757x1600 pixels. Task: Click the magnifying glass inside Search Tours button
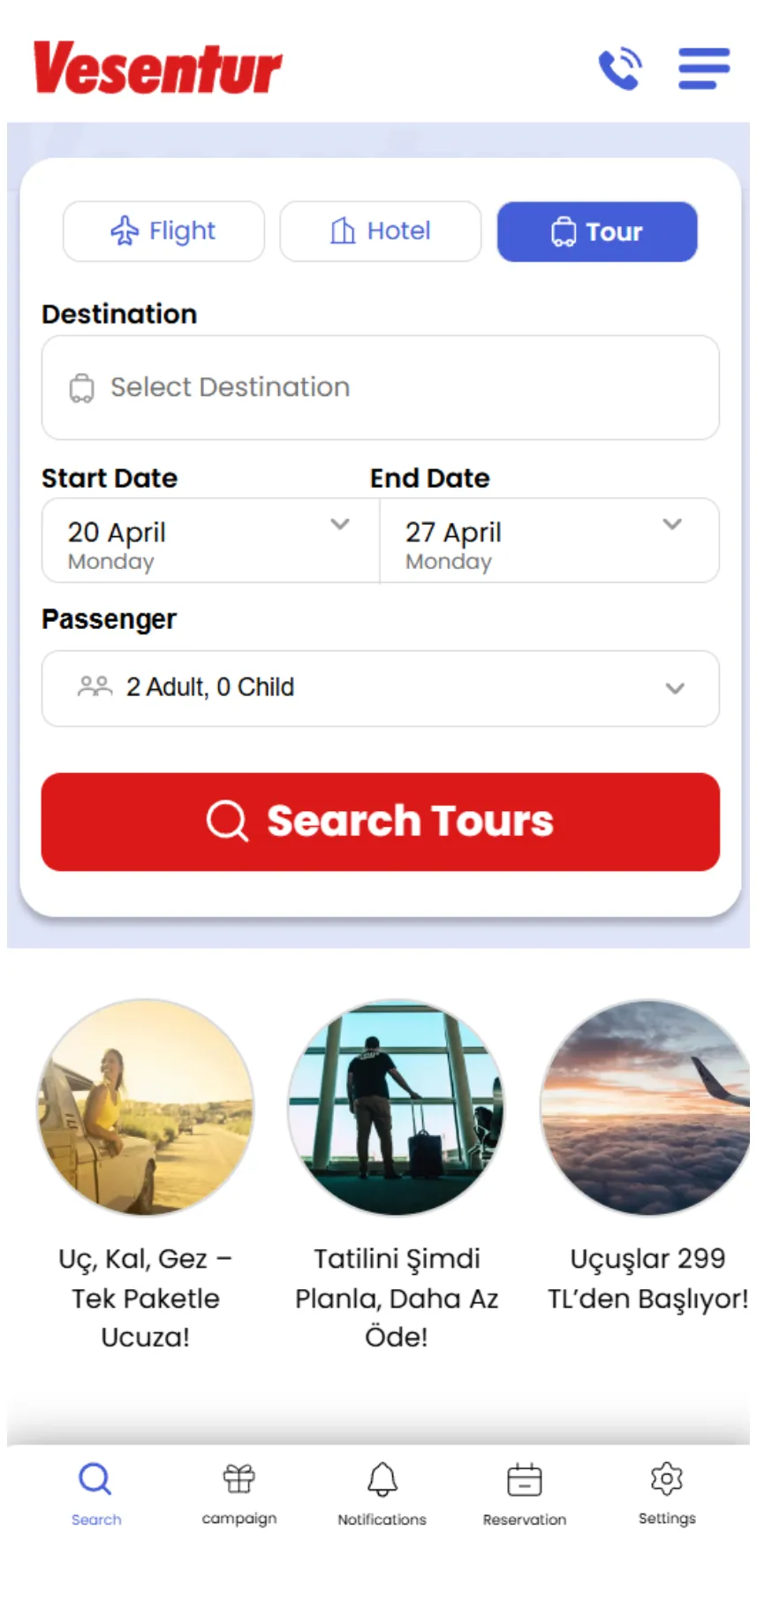pos(227,821)
